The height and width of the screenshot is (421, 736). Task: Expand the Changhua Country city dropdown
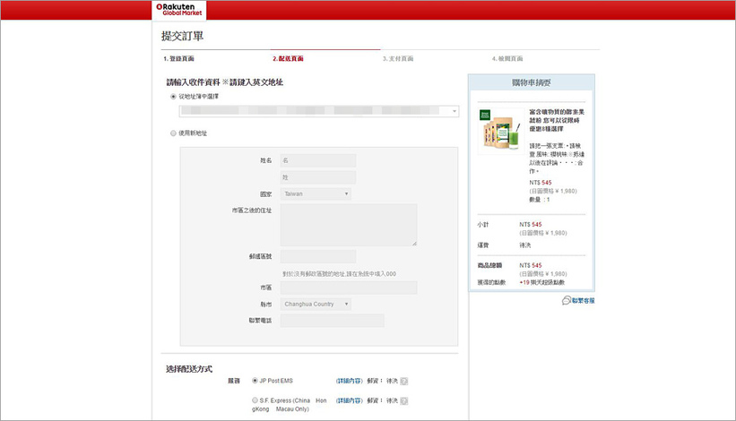pyautogui.click(x=316, y=304)
